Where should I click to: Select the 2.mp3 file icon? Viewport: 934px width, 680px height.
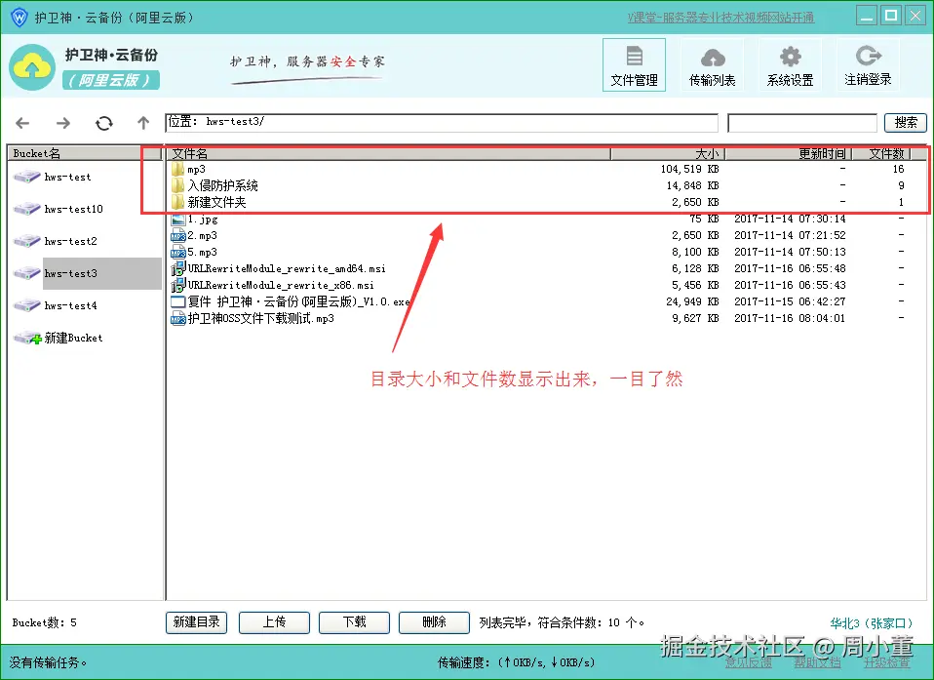[x=178, y=236]
